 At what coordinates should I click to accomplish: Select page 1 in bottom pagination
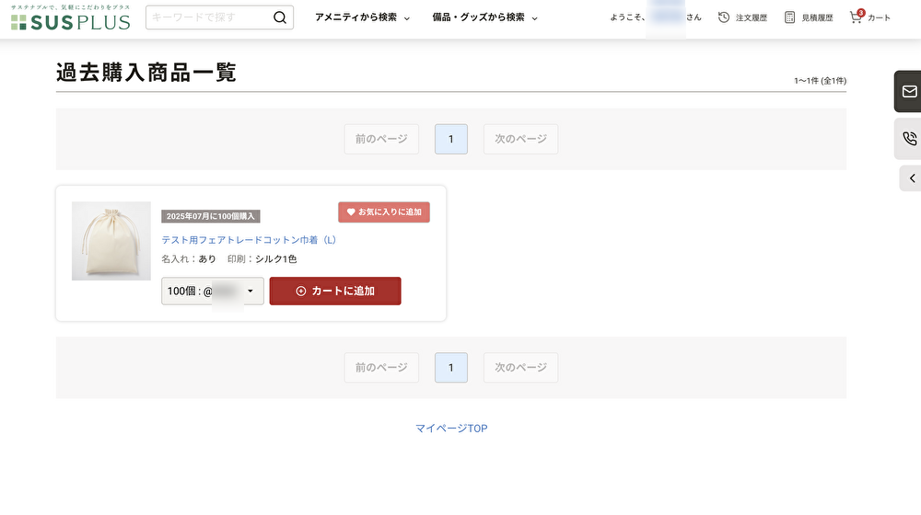click(451, 368)
